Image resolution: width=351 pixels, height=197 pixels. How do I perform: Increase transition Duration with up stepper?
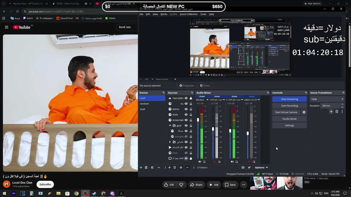(342, 105)
